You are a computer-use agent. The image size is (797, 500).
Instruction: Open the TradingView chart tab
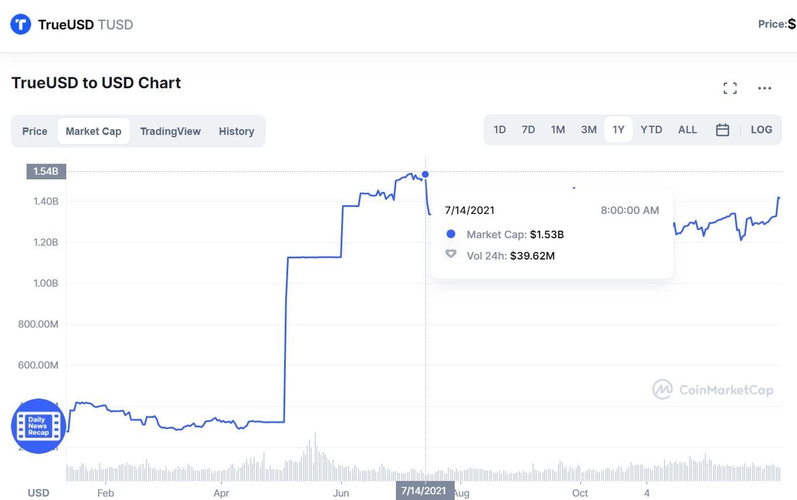(x=170, y=131)
